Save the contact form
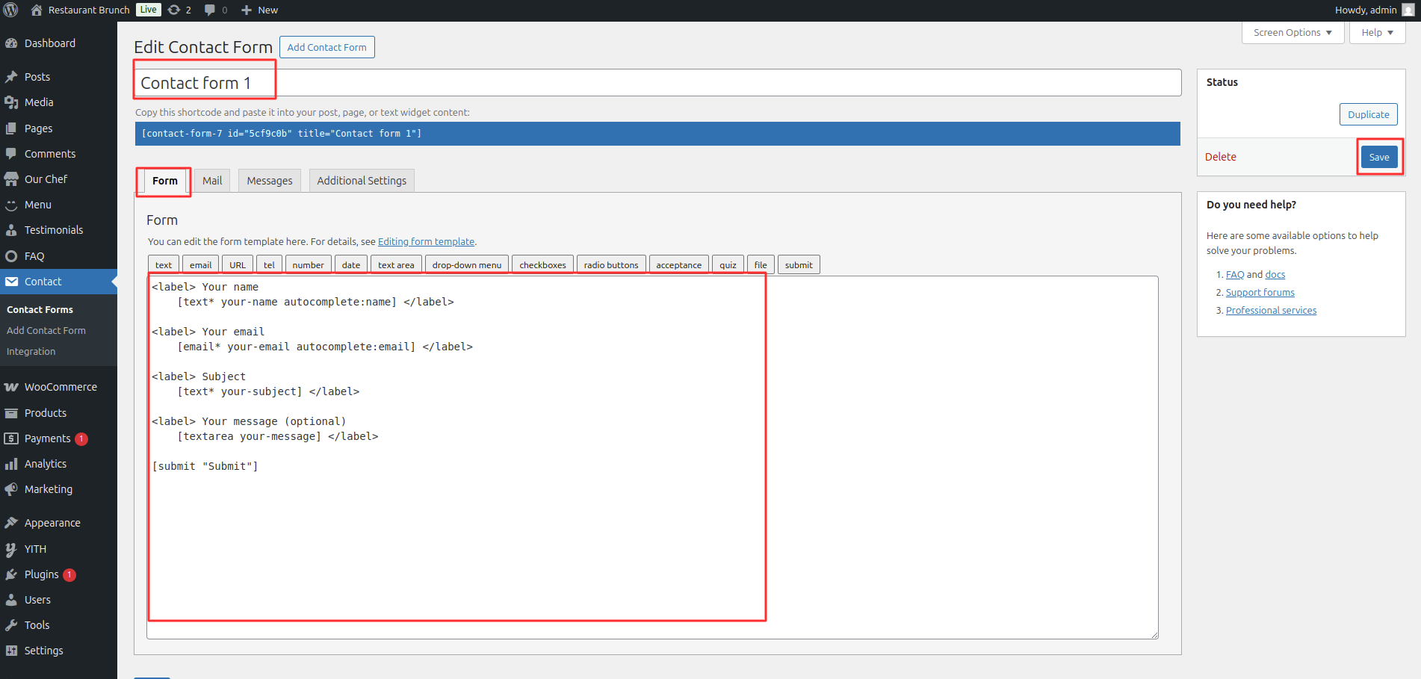This screenshot has height=679, width=1421. 1379,157
